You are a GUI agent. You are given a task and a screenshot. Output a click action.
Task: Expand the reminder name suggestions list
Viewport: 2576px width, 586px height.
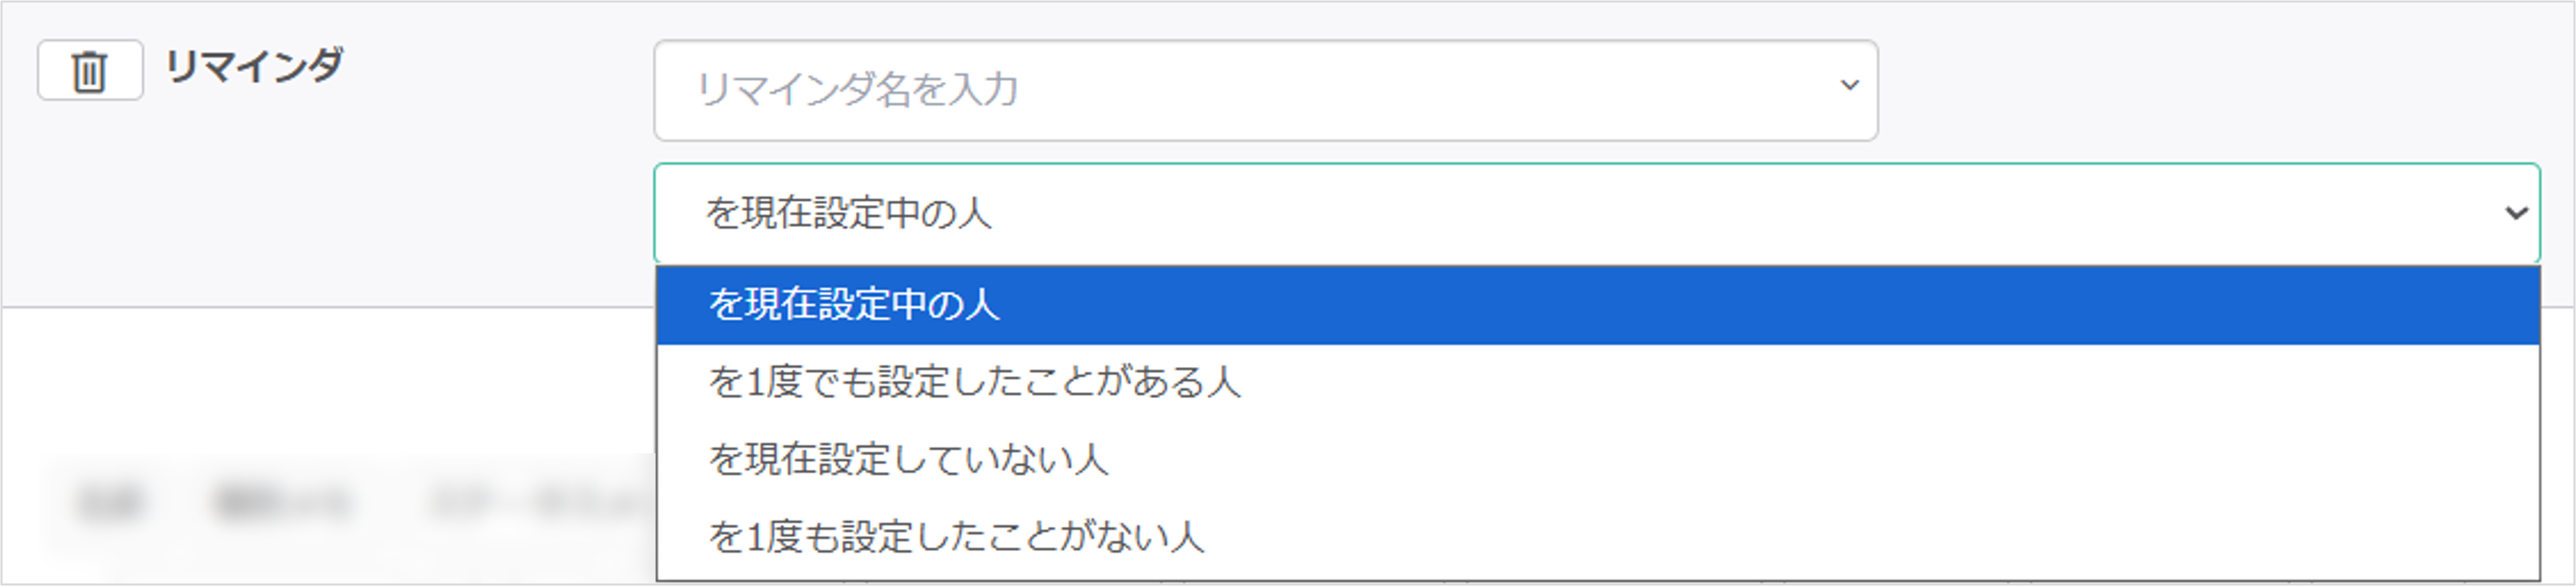tap(1849, 86)
